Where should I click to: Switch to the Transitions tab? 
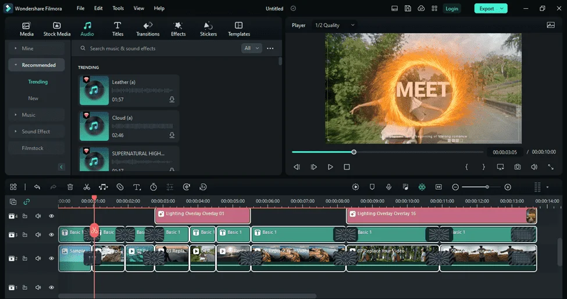point(148,29)
